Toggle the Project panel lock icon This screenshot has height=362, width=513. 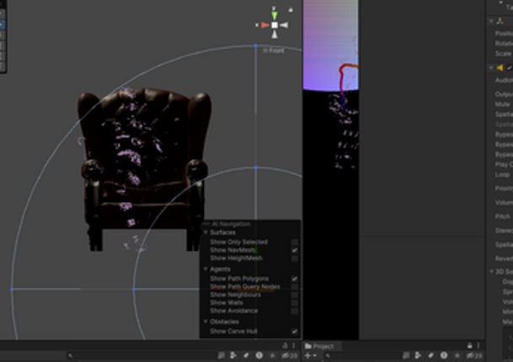coord(470,346)
